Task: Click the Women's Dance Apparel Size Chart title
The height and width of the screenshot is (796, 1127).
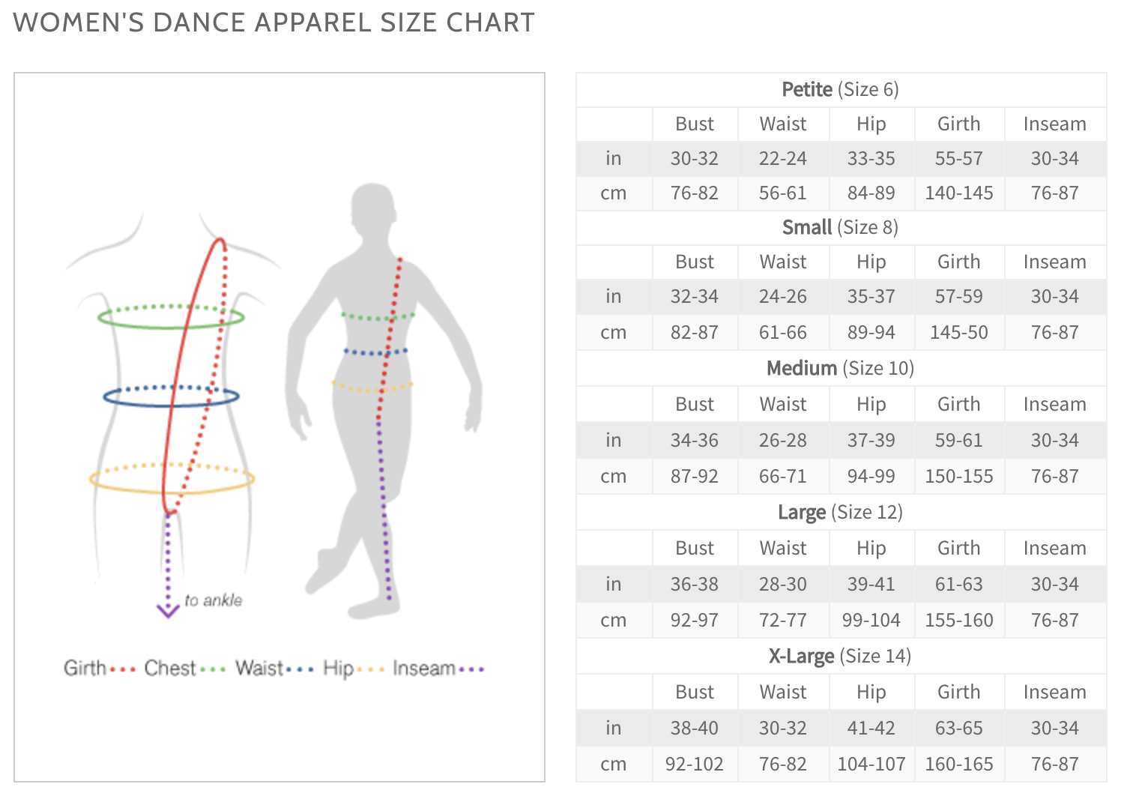Action: [x=274, y=22]
